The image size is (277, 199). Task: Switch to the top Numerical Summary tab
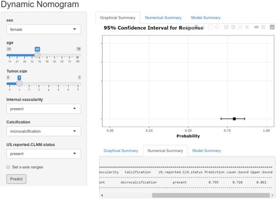[163, 18]
